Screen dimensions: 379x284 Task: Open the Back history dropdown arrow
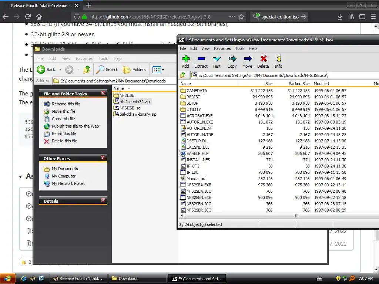click(x=60, y=70)
